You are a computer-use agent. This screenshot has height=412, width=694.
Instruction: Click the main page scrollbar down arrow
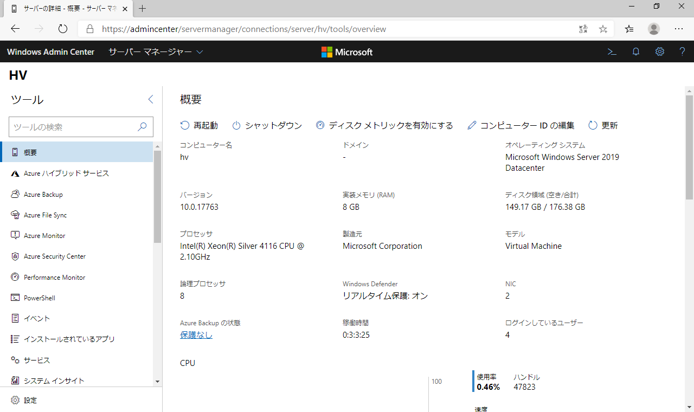point(689,407)
